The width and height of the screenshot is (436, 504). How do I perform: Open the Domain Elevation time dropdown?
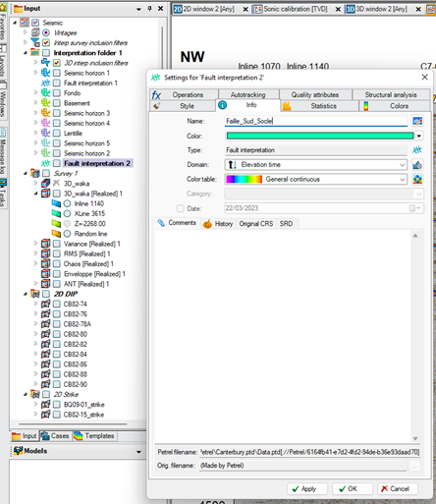coord(316,165)
